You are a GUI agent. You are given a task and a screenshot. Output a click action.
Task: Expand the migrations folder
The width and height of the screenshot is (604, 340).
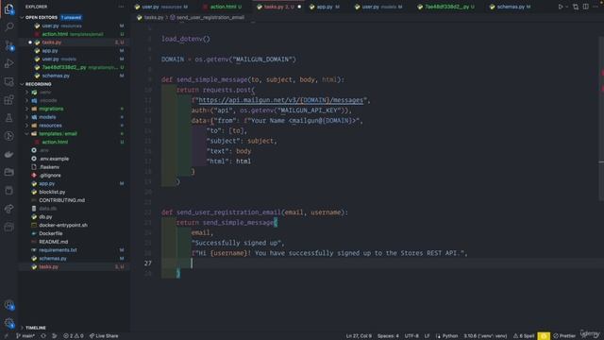click(x=51, y=109)
